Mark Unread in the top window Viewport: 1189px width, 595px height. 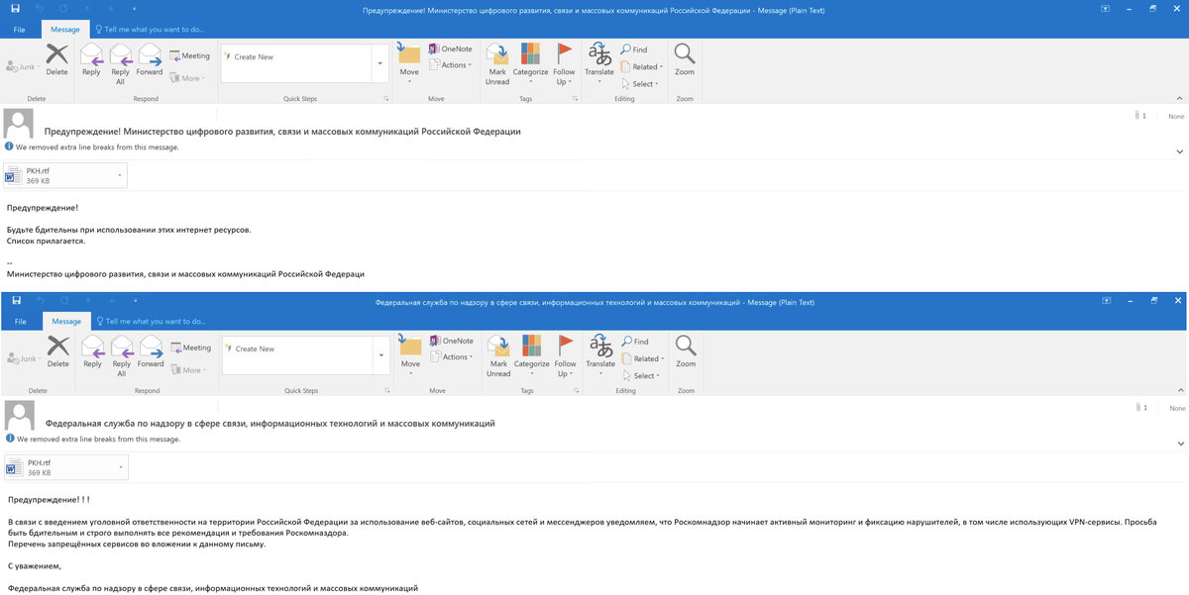coord(497,63)
